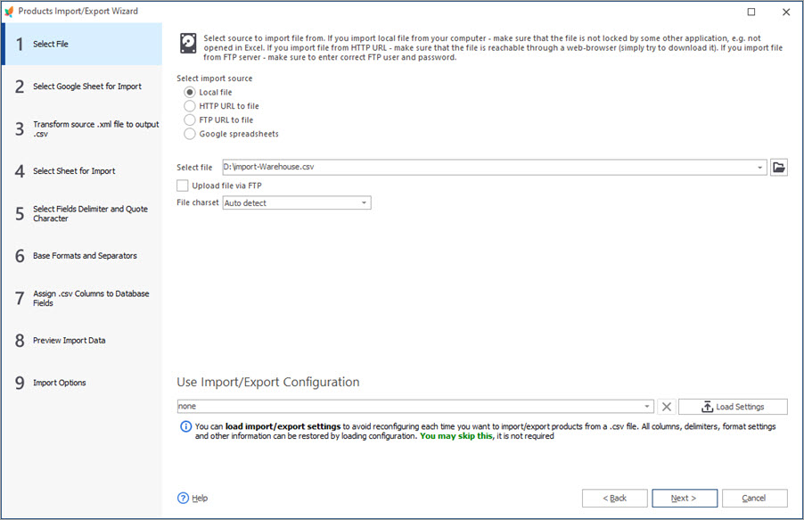Select the Local file radio button

[x=190, y=93]
